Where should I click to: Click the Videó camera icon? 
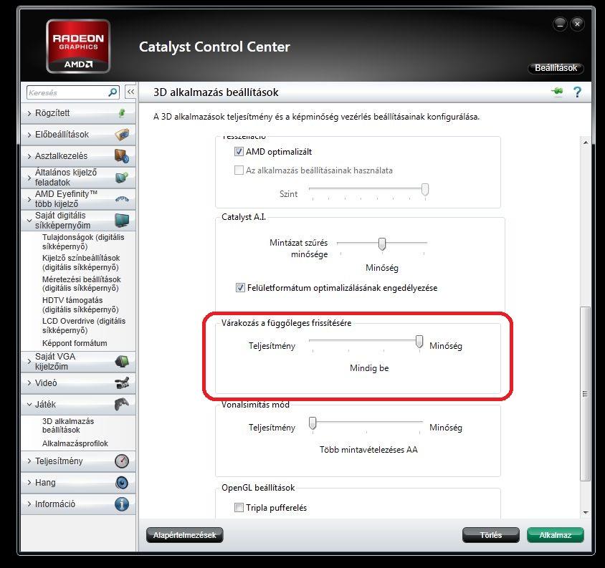[x=122, y=383]
